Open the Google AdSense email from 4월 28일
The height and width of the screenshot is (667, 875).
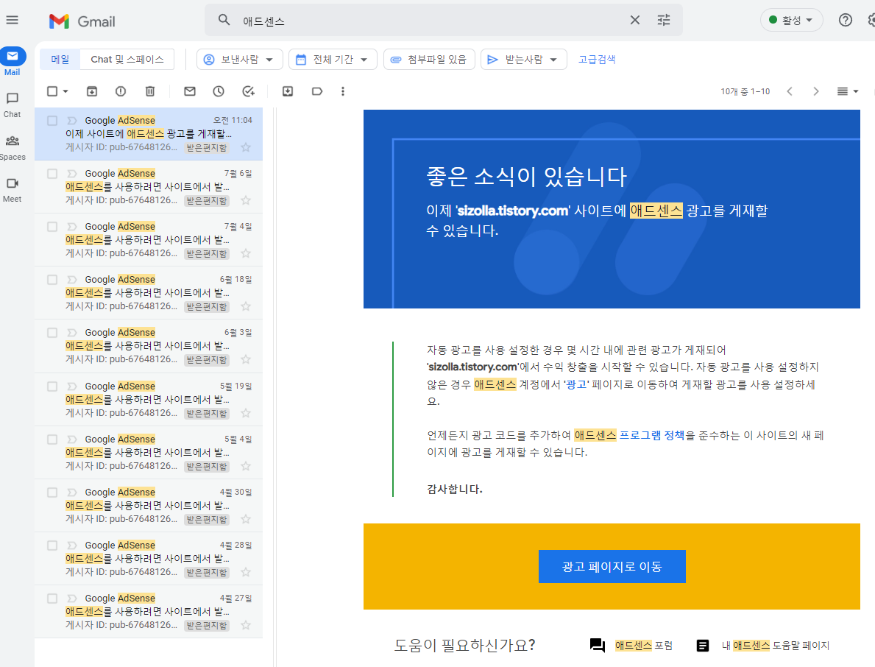tap(149, 559)
